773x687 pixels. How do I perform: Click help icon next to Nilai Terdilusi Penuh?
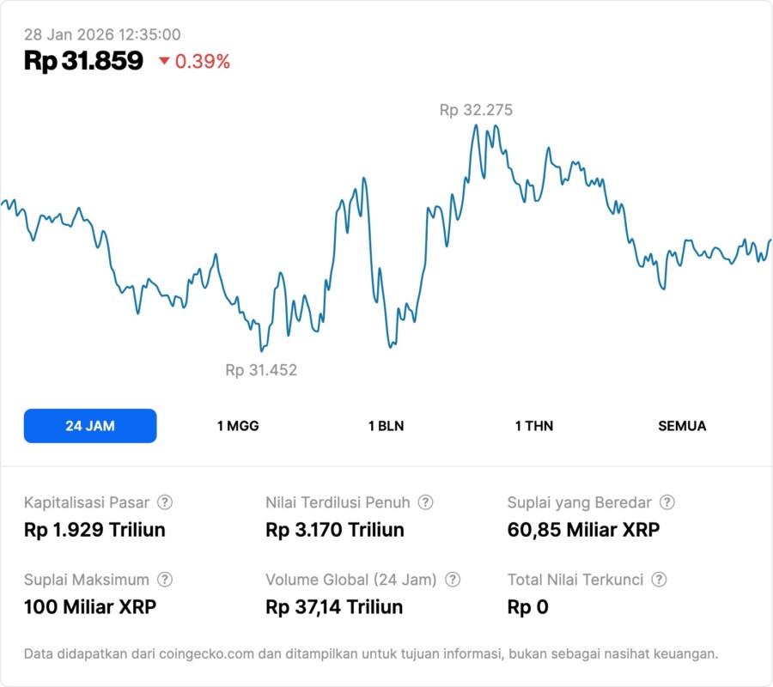click(425, 502)
